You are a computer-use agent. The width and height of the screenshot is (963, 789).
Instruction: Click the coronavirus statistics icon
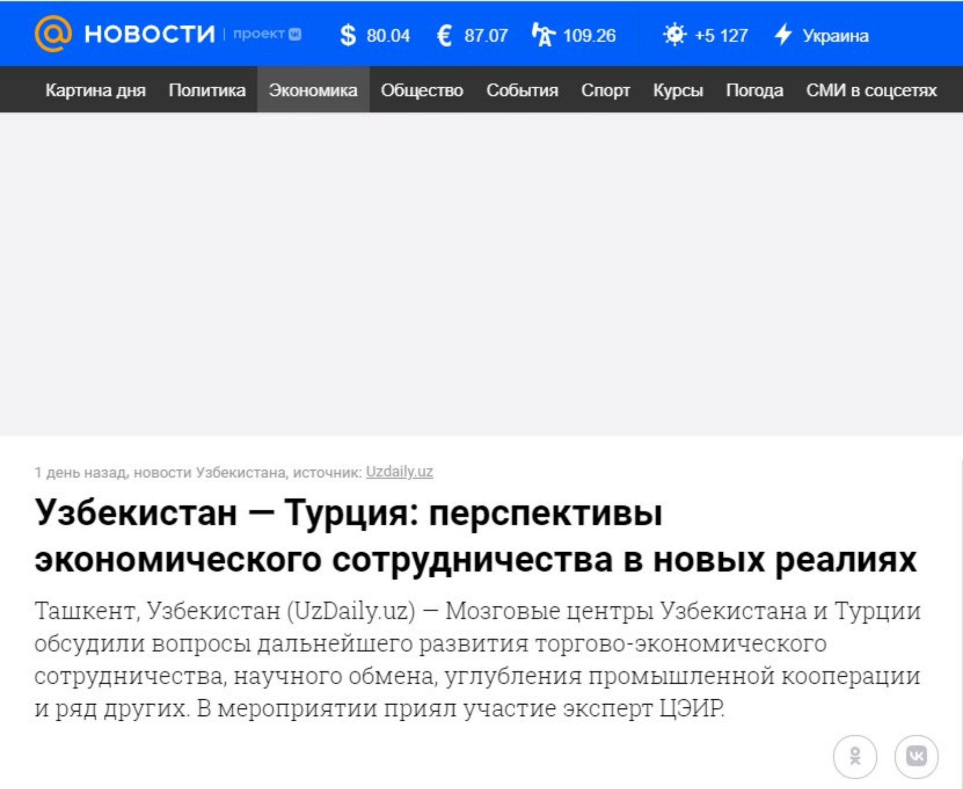[674, 35]
